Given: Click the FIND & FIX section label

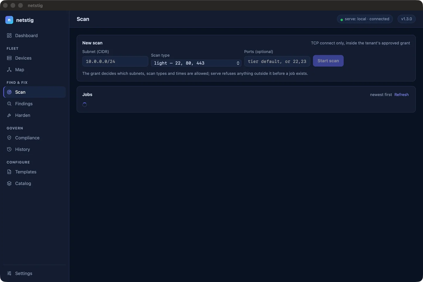Looking at the screenshot, I should tap(17, 83).
